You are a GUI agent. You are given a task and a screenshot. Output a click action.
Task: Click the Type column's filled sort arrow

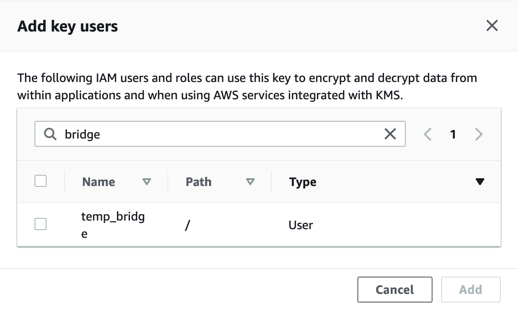tap(480, 182)
